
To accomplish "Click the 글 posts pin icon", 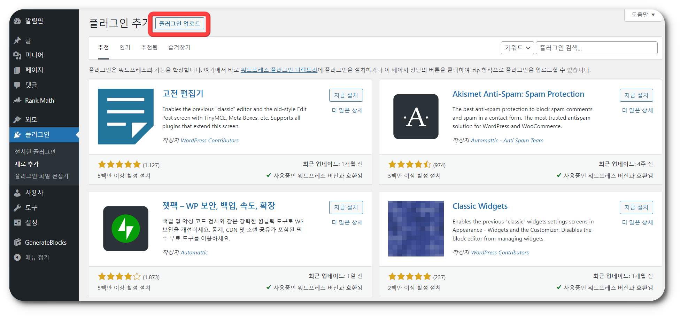I will (17, 41).
